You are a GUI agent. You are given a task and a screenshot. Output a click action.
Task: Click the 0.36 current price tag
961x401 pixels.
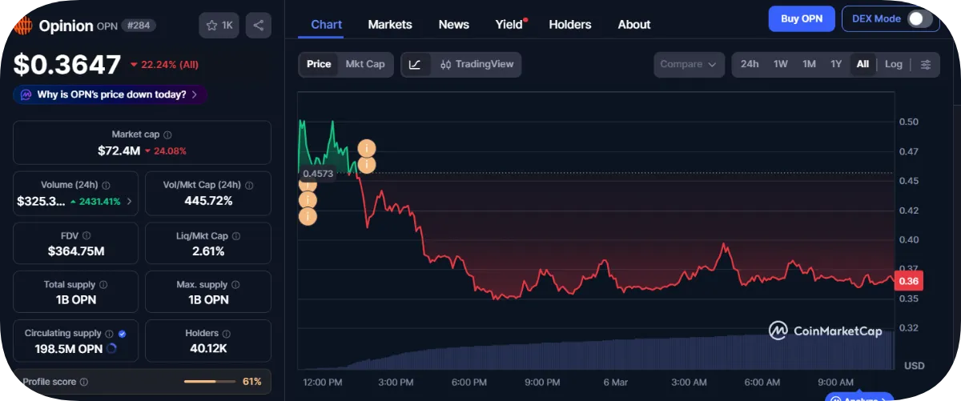(909, 281)
